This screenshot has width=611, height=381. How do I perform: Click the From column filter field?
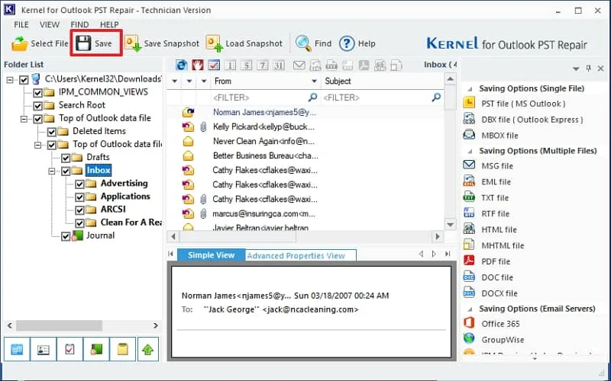265,98
